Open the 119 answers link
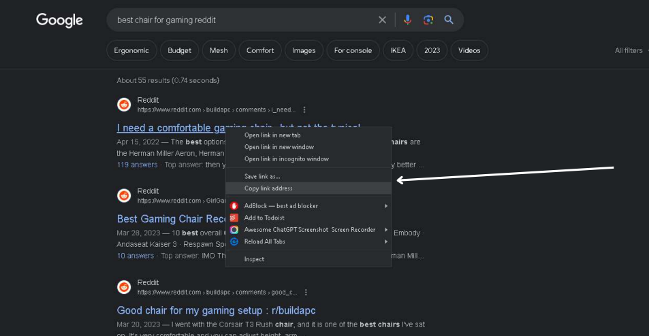Viewport: 649px width, 336px height. click(x=137, y=165)
